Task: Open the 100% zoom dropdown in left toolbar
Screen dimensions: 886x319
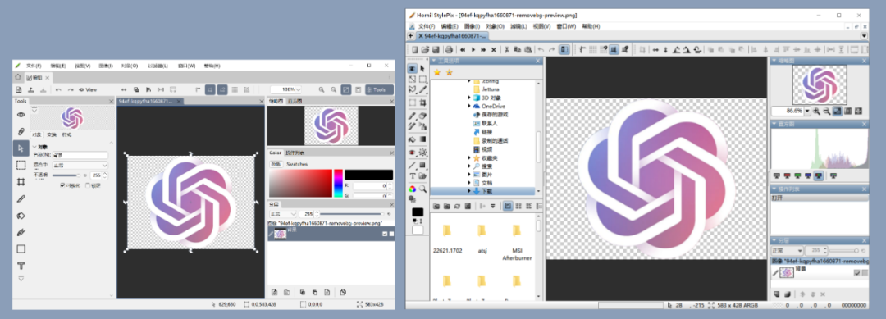Action: [x=286, y=89]
